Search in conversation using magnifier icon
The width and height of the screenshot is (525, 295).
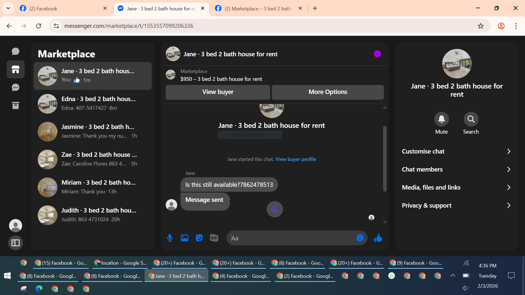[471, 119]
